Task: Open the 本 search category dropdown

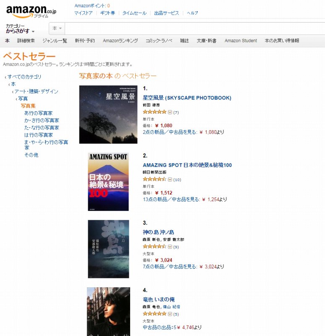Action: coord(57,28)
